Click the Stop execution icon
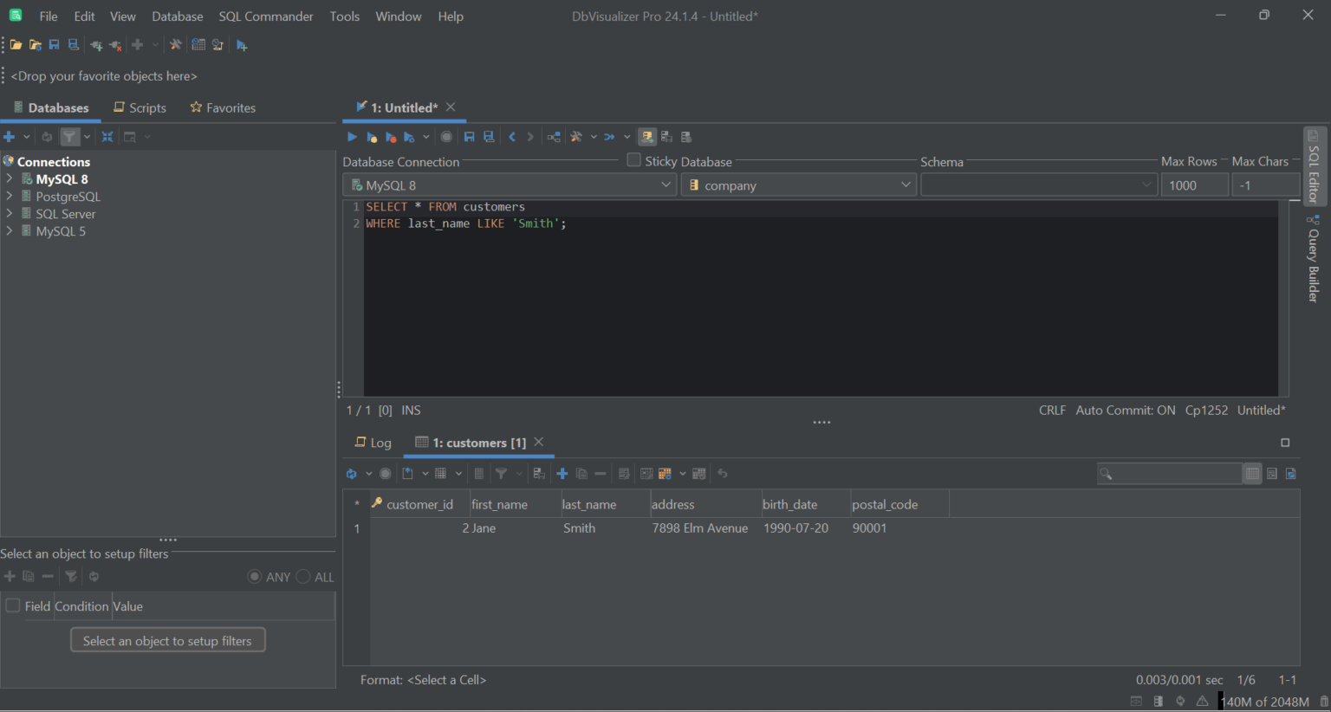1331x712 pixels. point(446,136)
